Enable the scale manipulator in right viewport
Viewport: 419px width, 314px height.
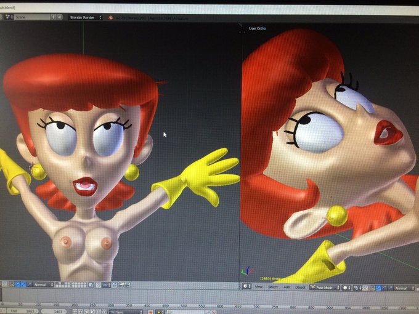tap(391, 288)
